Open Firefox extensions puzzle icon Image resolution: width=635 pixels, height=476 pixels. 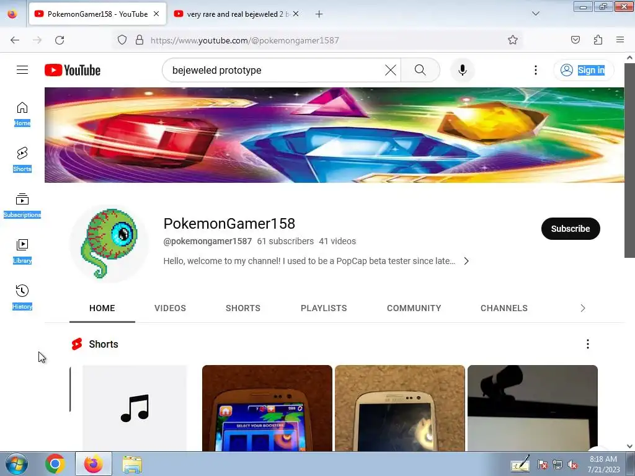(598, 40)
